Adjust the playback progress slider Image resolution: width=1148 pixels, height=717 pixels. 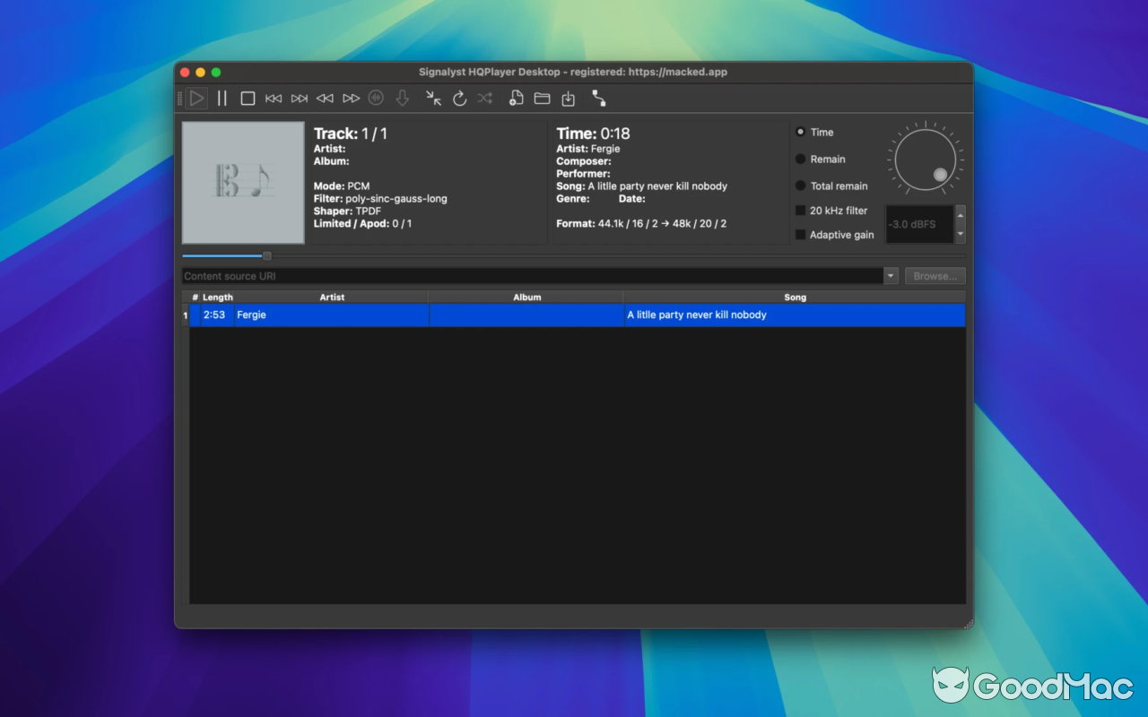265,255
